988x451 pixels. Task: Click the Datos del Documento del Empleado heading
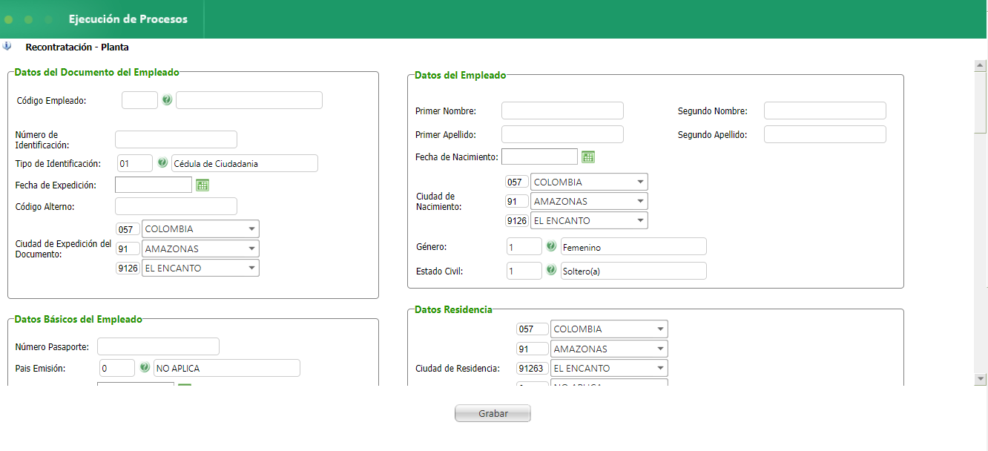click(x=96, y=72)
